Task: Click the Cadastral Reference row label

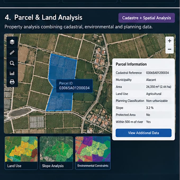Action: click(x=129, y=73)
